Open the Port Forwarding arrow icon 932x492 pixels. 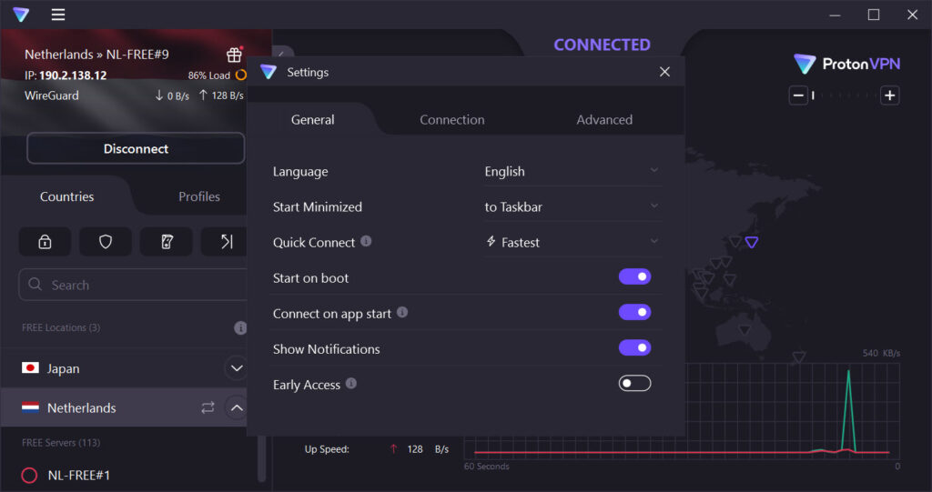click(226, 242)
